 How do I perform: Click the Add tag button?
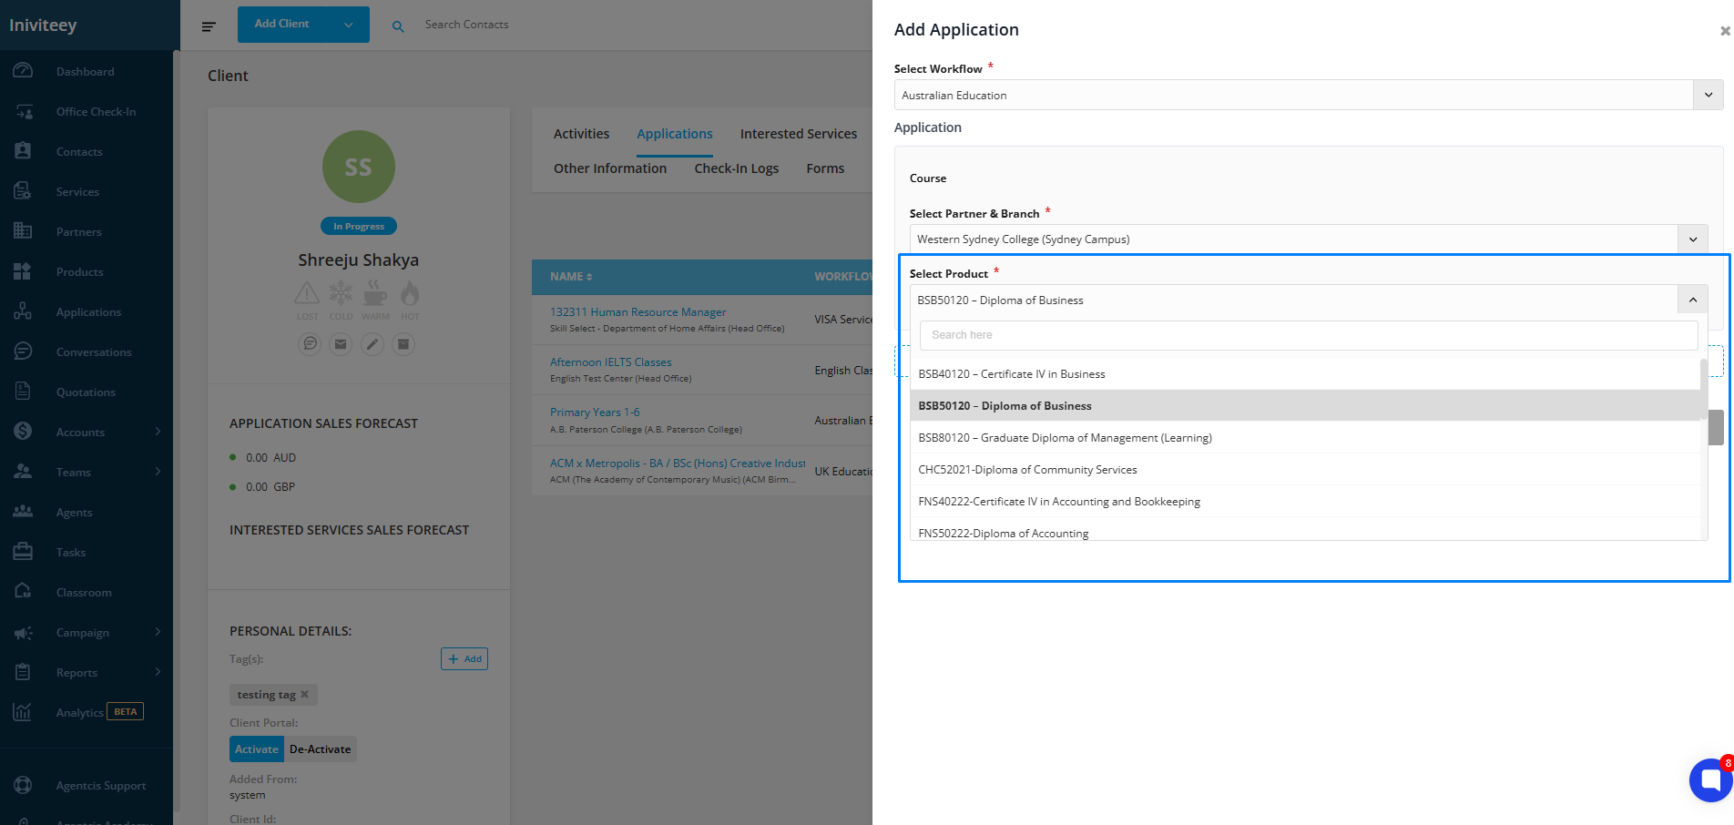[x=464, y=658]
